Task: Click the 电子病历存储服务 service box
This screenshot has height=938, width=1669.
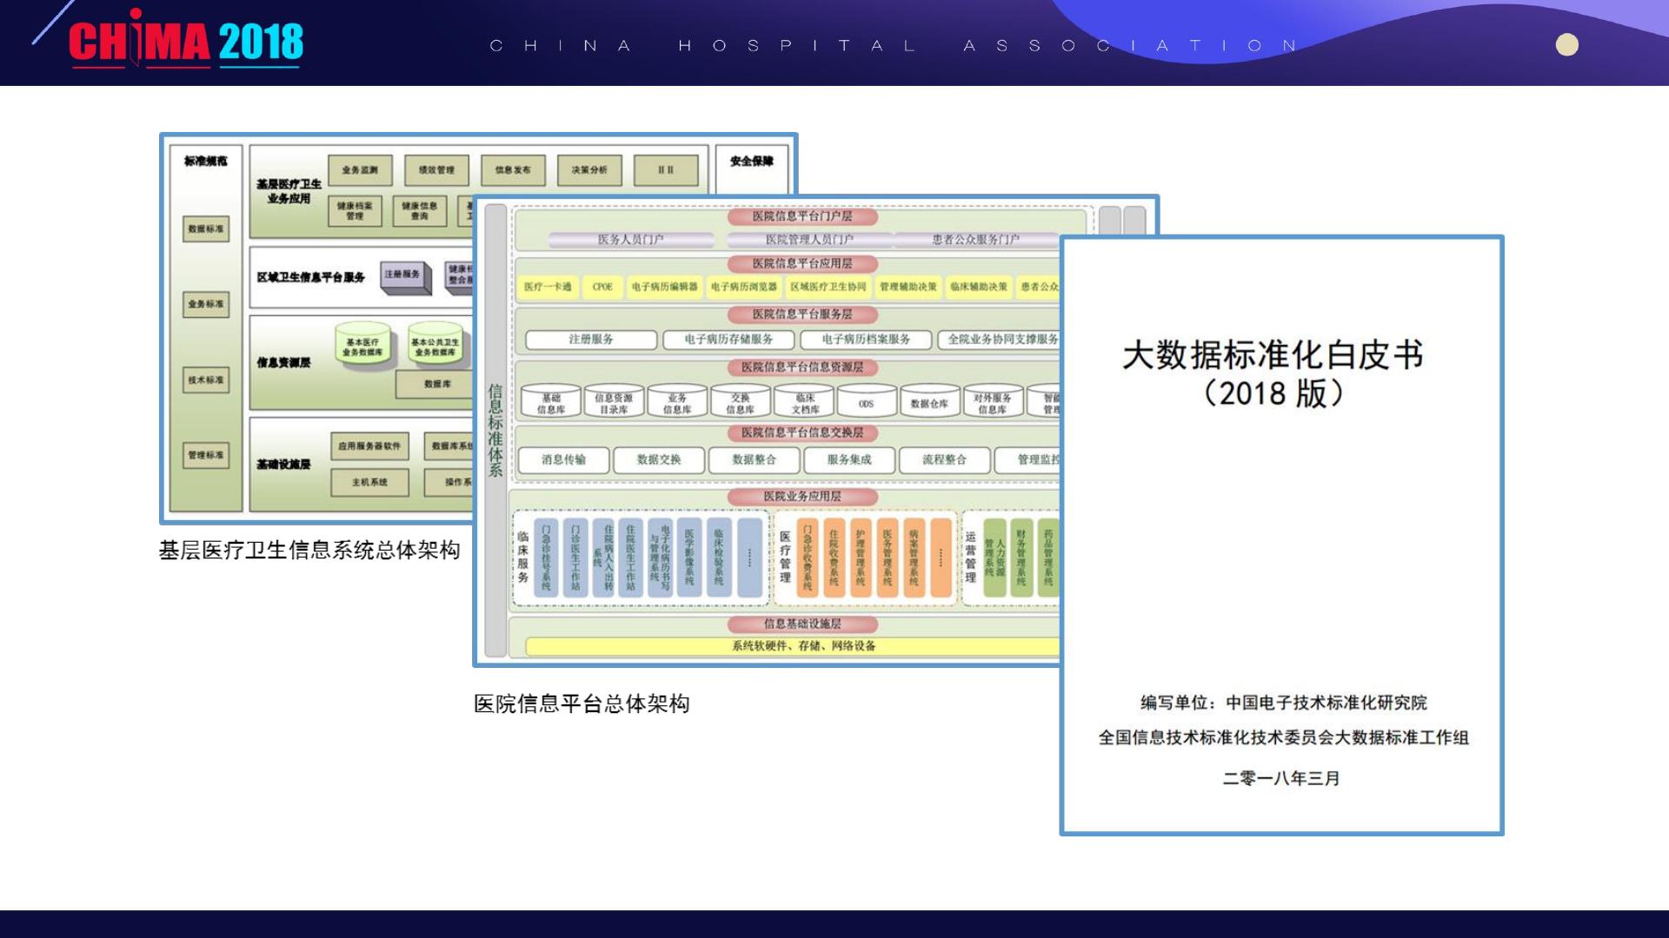Action: click(728, 340)
